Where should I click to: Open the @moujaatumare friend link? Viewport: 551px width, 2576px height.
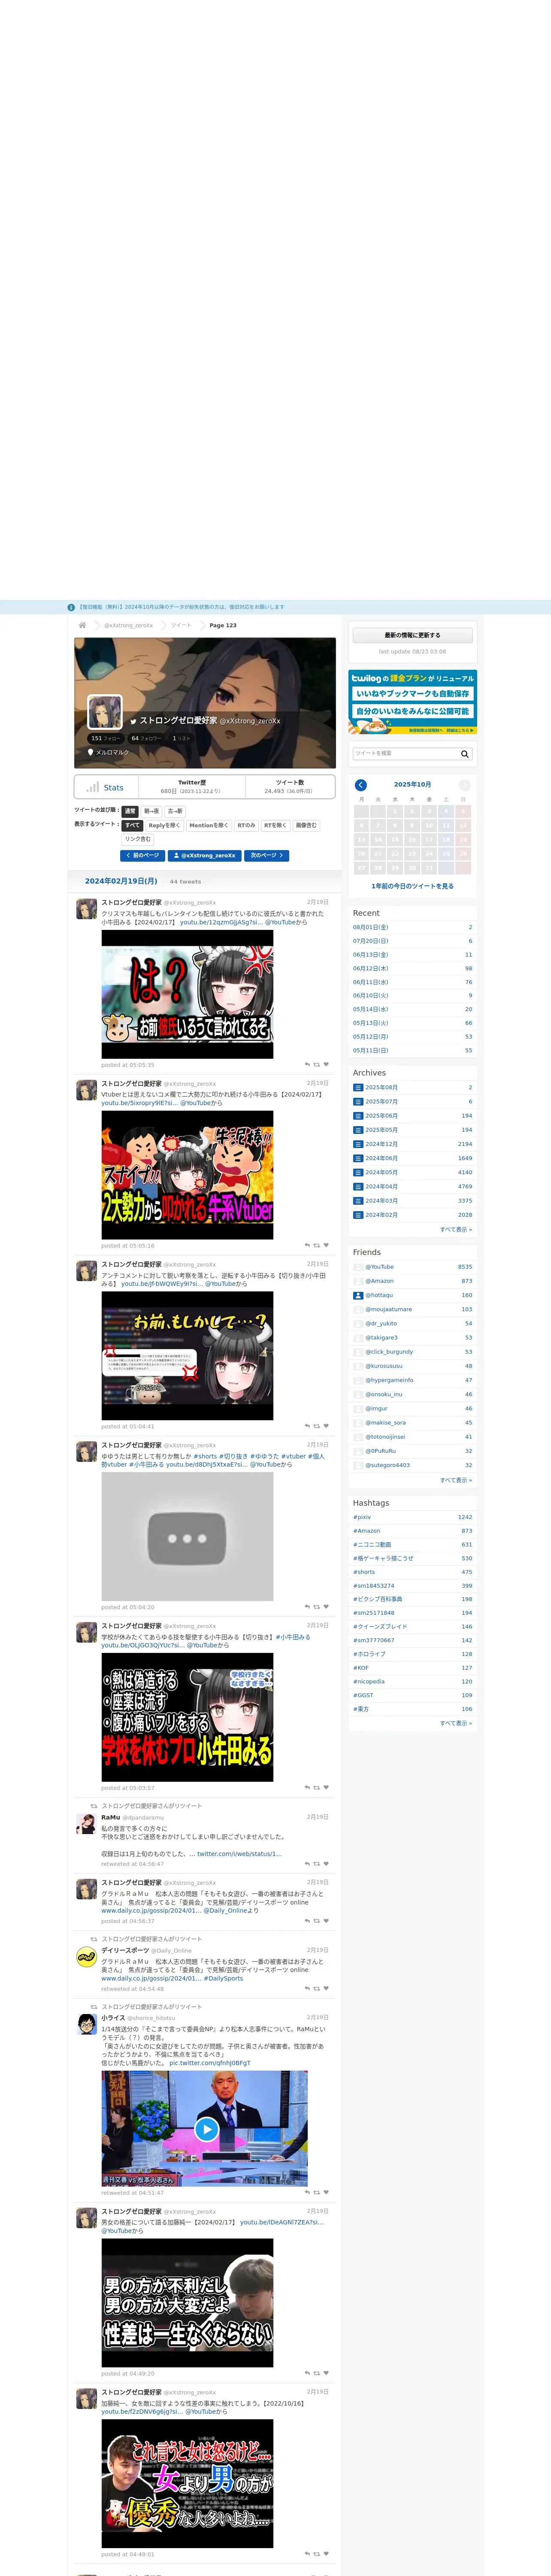(388, 1309)
